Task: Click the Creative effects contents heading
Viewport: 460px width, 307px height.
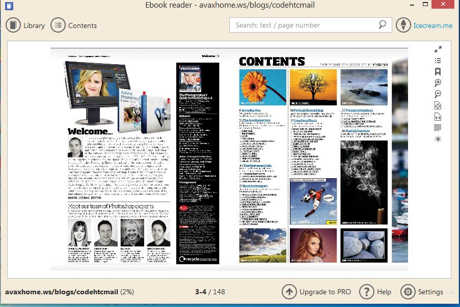Action: click(304, 120)
